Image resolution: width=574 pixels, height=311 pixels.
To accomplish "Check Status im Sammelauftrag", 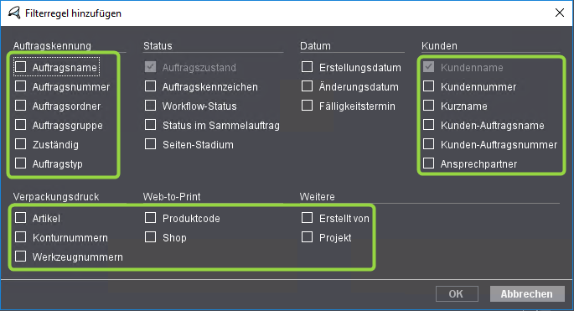I will 150,125.
